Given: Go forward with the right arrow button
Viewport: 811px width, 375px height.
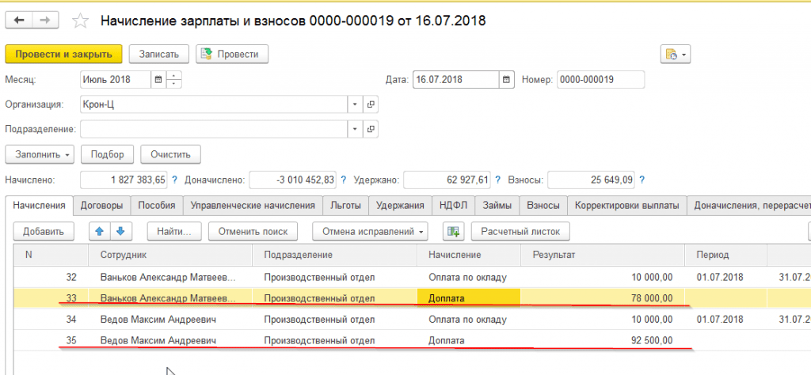Looking at the screenshot, I should tap(45, 20).
